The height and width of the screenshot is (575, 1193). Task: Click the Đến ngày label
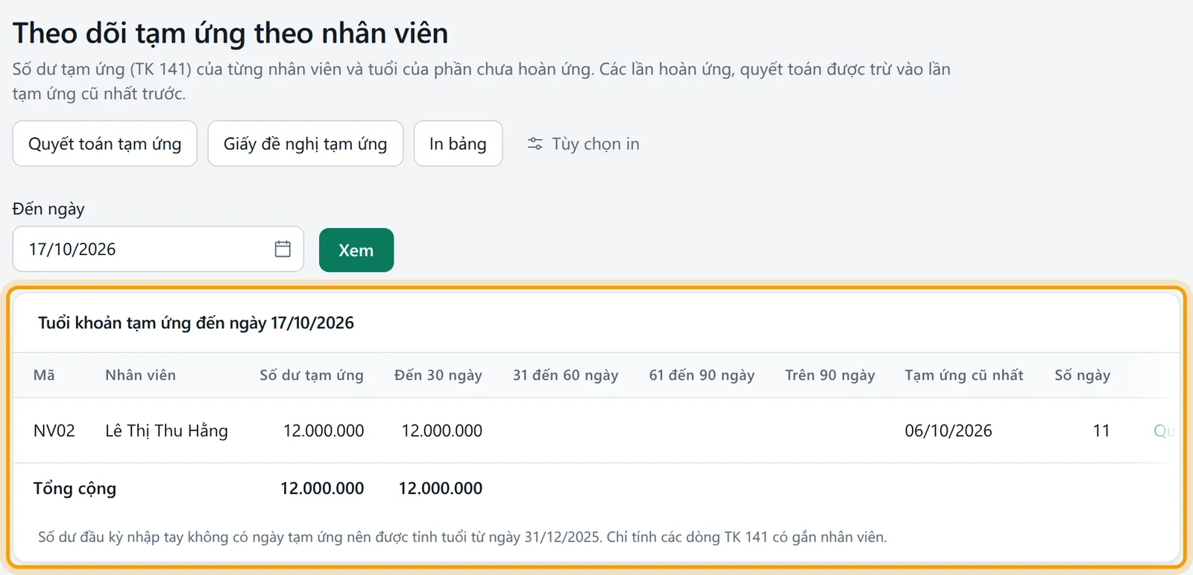(x=48, y=209)
